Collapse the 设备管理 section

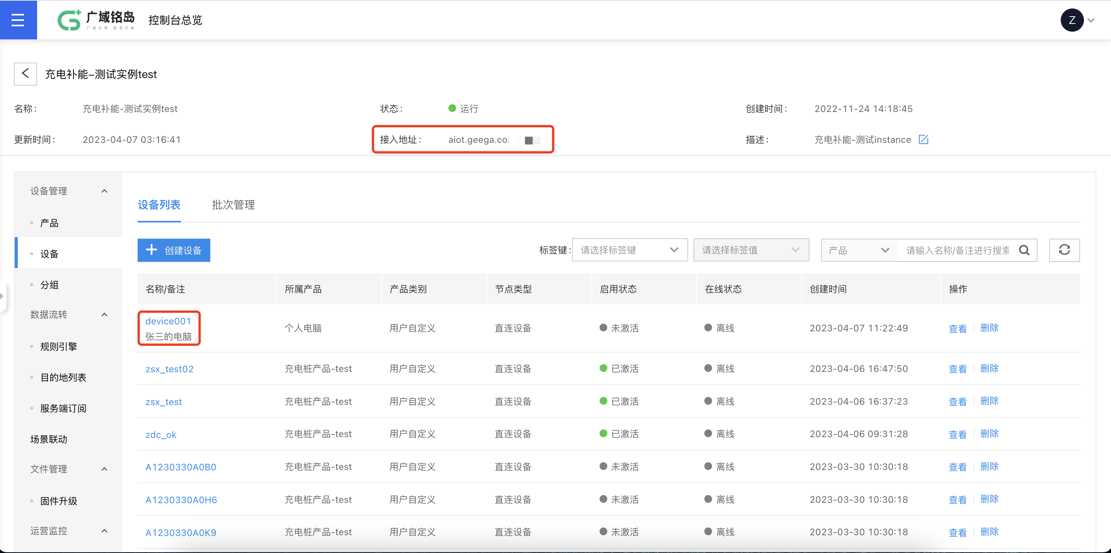click(x=104, y=191)
